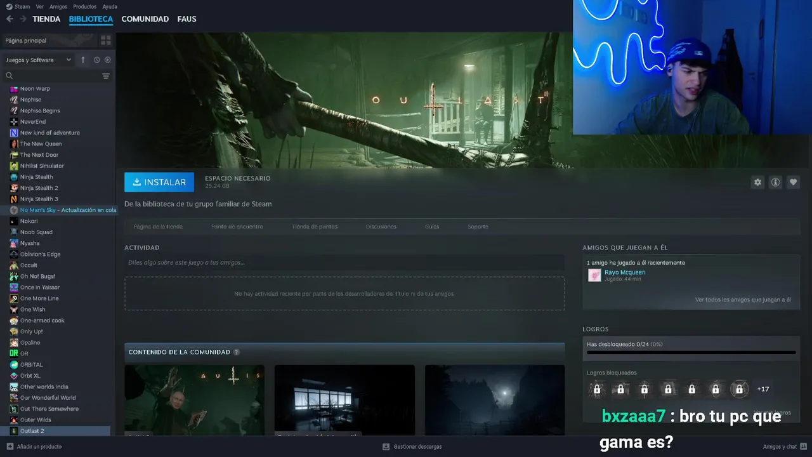Click the first locked achievement icon

597,389
